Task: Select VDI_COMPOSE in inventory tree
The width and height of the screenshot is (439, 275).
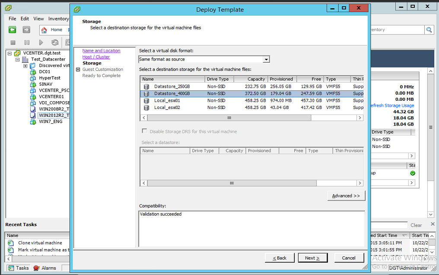Action: click(x=54, y=103)
